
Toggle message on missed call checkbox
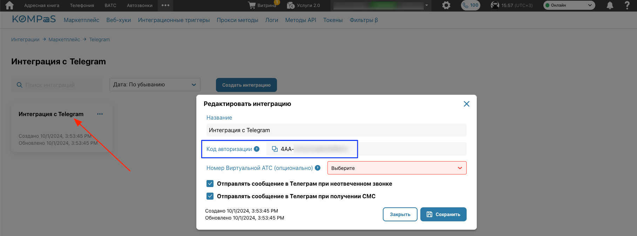click(210, 184)
